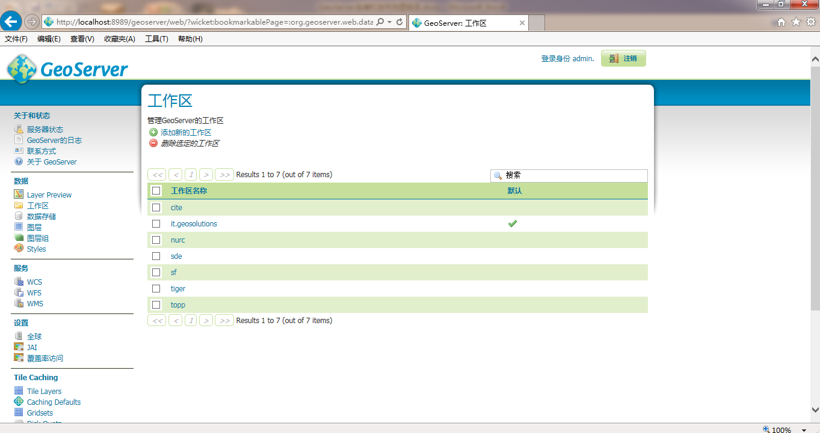Click the Layer Preview icon
820x433 pixels.
pyautogui.click(x=19, y=195)
